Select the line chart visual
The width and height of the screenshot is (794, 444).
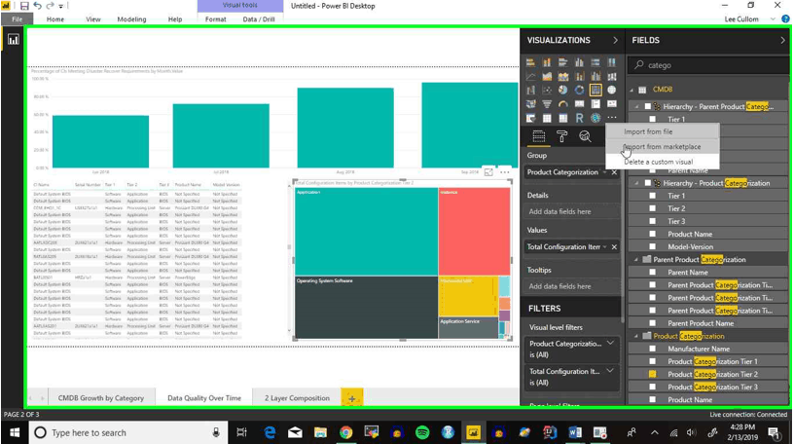[x=530, y=77]
